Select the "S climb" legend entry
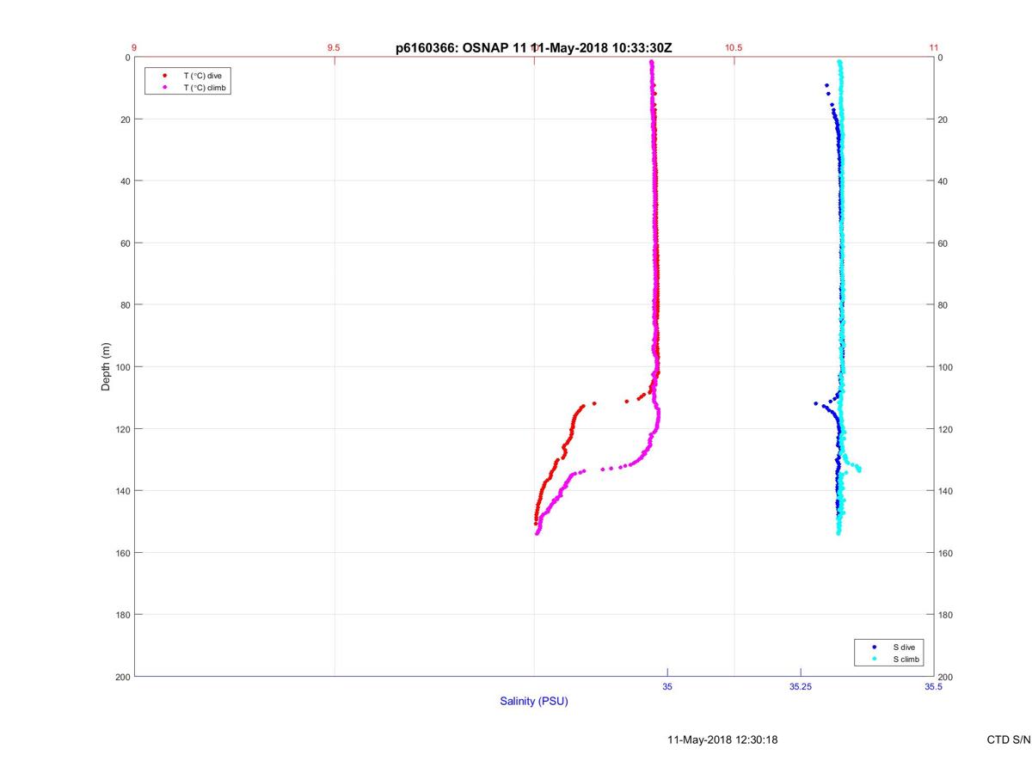Screen dimensions: 1032x761 906,660
